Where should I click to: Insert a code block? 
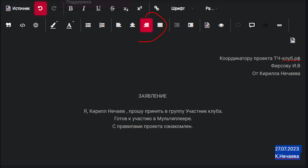pyautogui.click(x=23, y=25)
